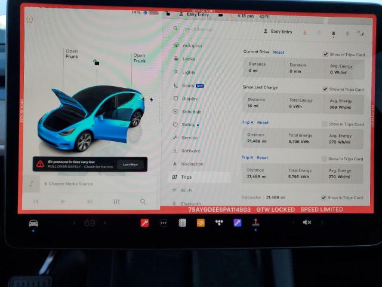Reset Trip B
Screen dimensions: 382x287
click(x=262, y=158)
